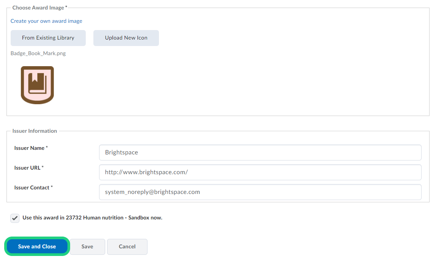Click the Issuer Information section heading
Screen dimensions: 441x259
point(35,131)
